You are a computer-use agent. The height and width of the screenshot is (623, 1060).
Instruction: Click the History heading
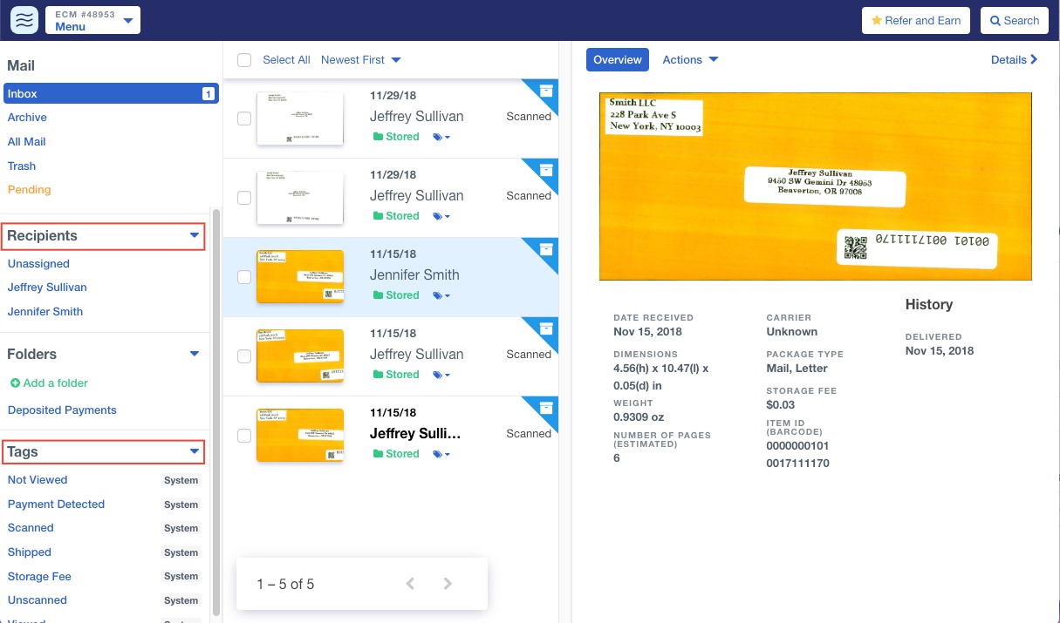click(x=929, y=305)
